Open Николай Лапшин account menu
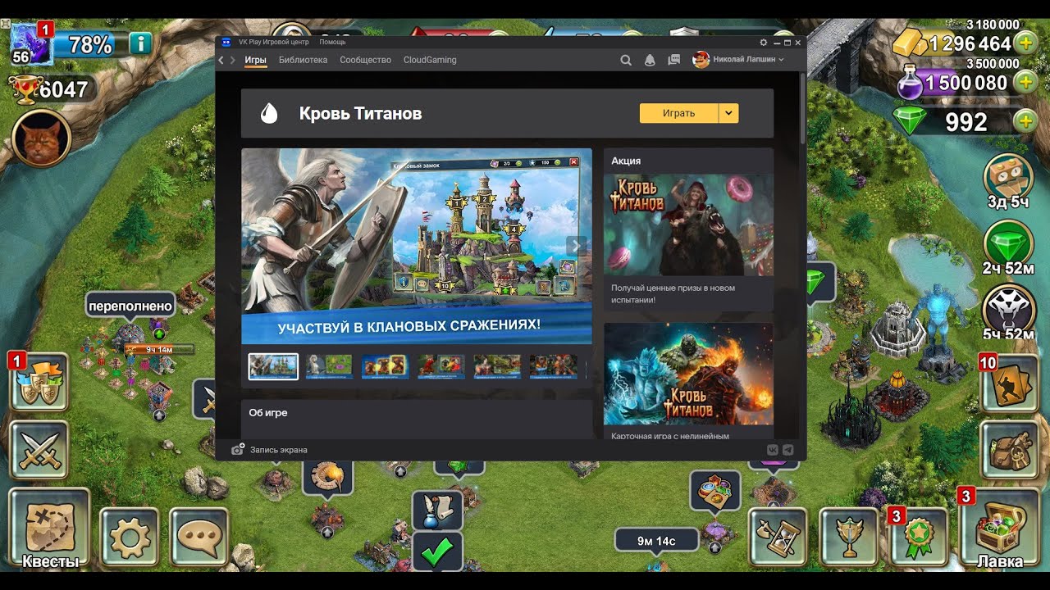 (738, 60)
